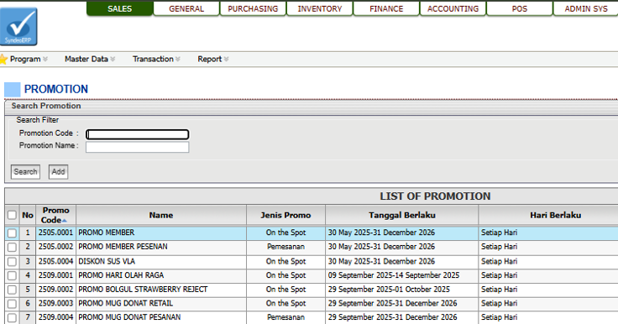Switch to the PURCHASING tab
Screen dimensions: 618x324
click(253, 8)
